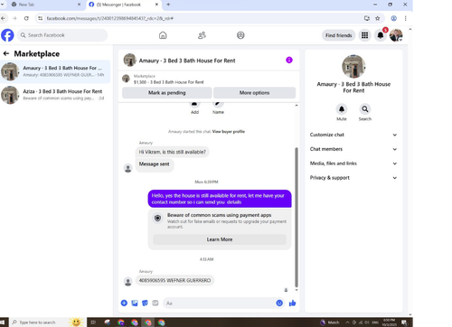Choose a sticker icon in composer

[145, 303]
